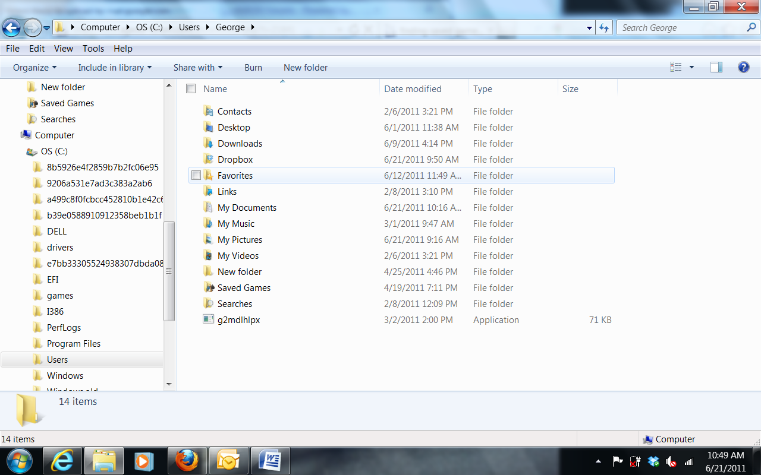Open Microsoft Word from the taskbar

pos(271,460)
